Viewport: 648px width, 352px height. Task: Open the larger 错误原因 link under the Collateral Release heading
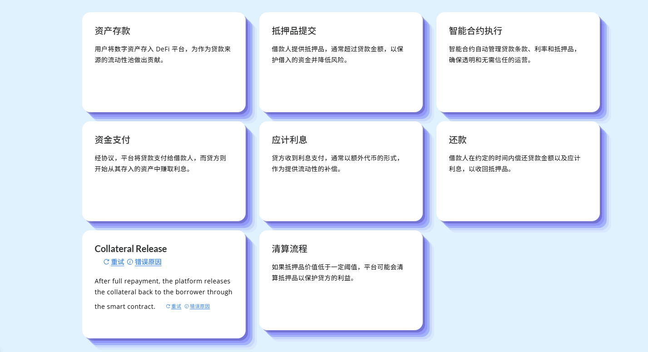click(148, 262)
